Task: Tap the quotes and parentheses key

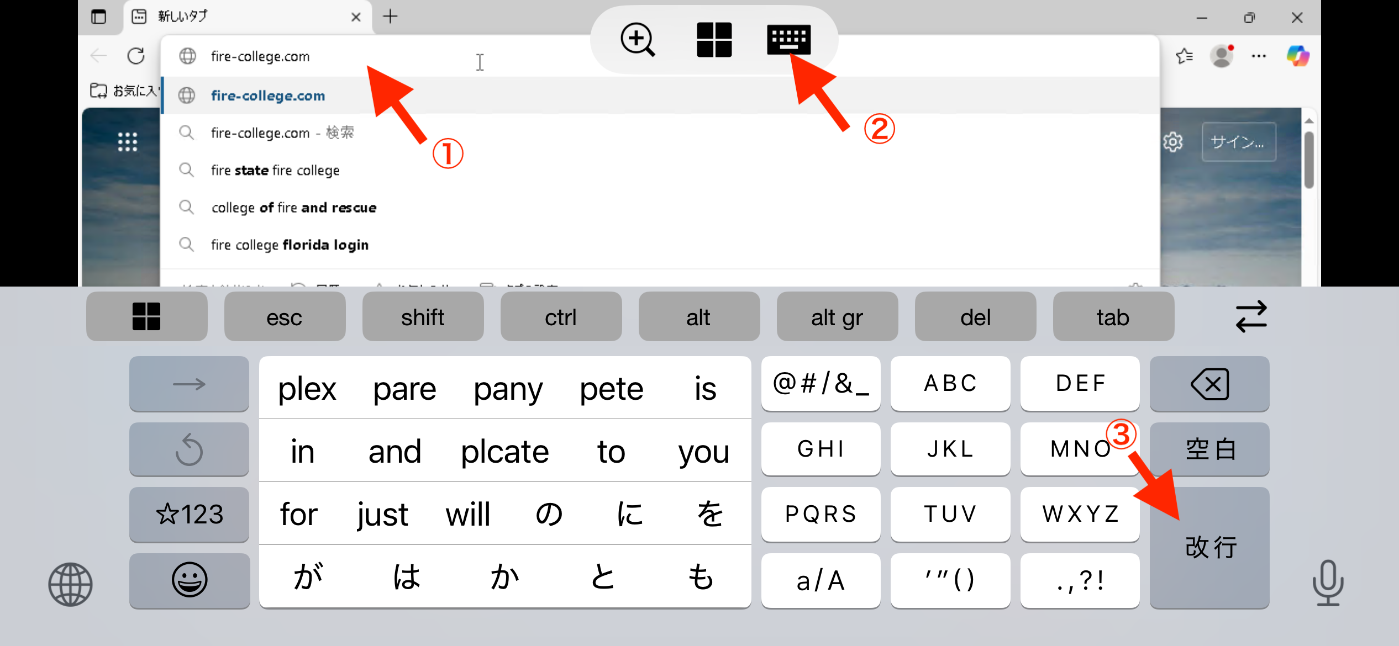Action: coord(950,580)
